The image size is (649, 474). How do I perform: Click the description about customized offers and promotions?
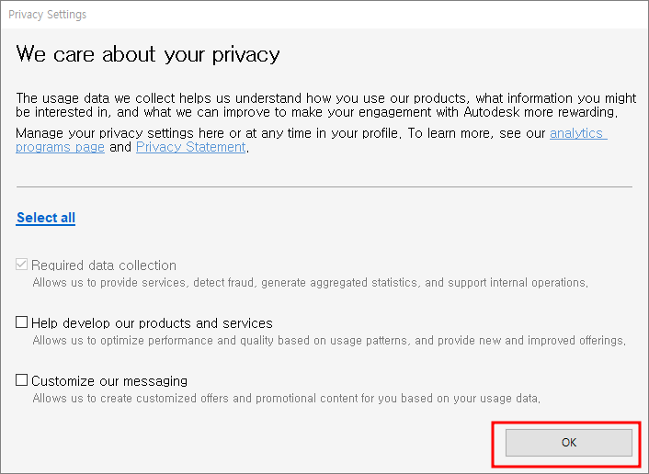(x=287, y=399)
